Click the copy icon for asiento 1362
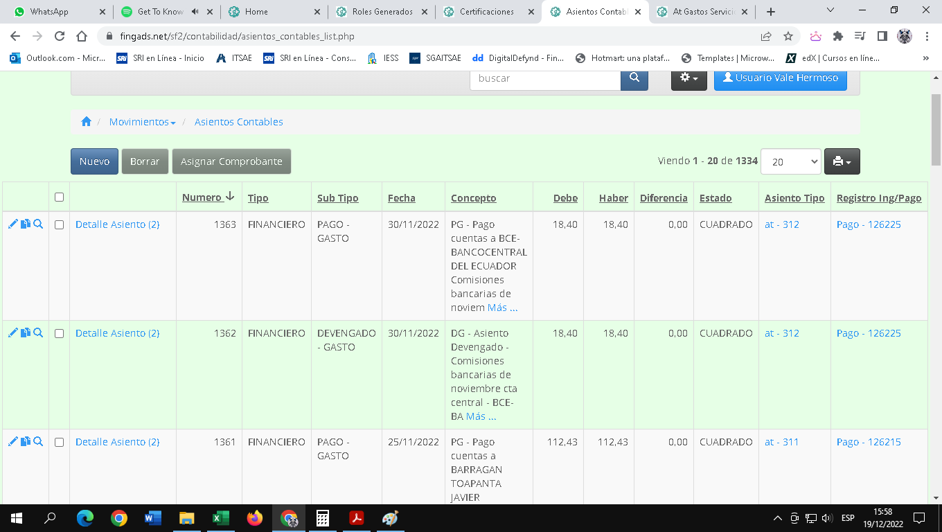 tap(26, 333)
